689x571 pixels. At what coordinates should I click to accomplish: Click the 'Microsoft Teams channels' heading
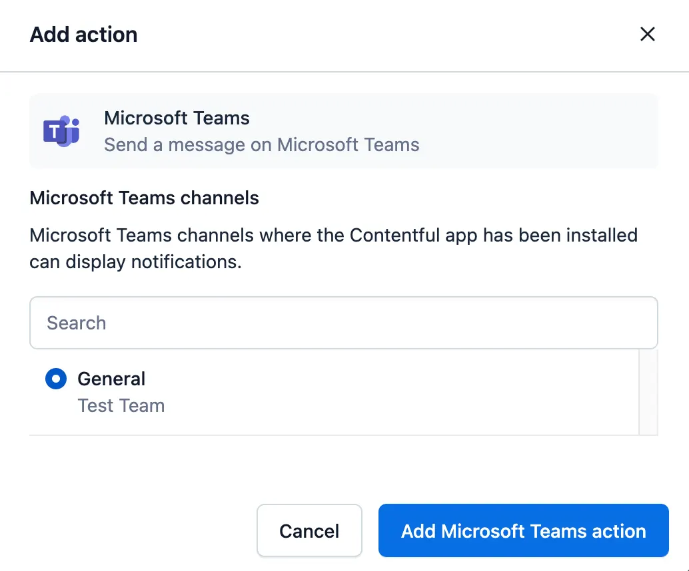(x=144, y=198)
